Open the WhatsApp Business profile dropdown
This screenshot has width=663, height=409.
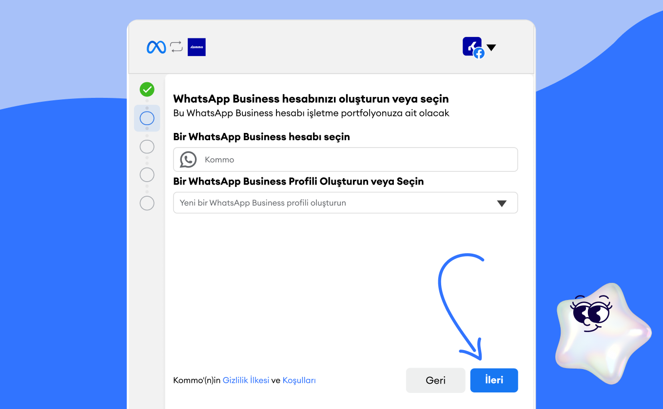(345, 203)
